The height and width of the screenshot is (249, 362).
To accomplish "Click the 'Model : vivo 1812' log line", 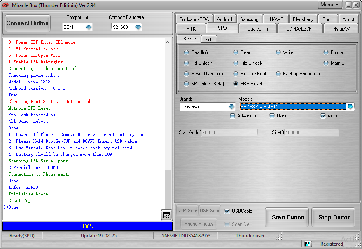I will [29, 82].
